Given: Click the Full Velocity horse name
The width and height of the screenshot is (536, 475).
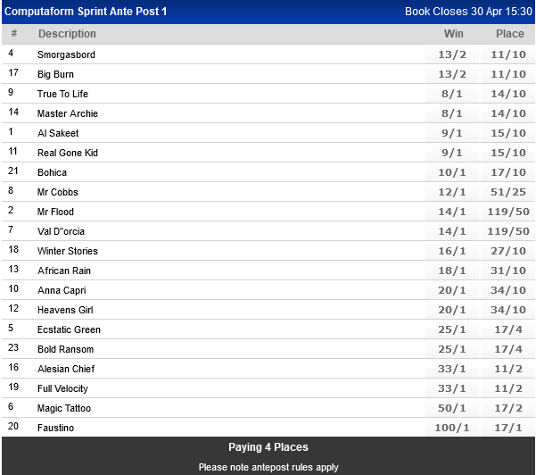Looking at the screenshot, I should [62, 388].
